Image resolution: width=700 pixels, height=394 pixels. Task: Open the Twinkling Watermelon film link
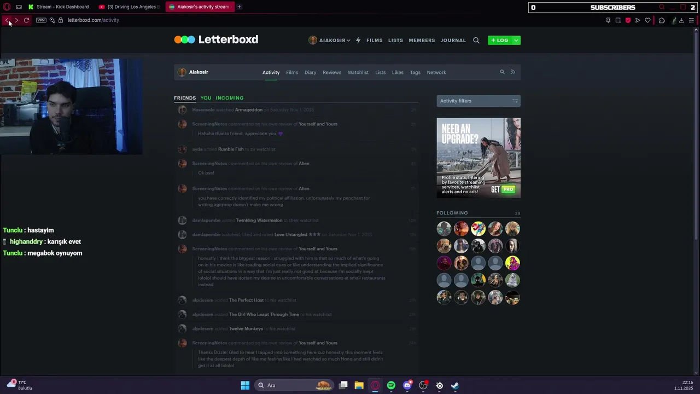tap(259, 221)
